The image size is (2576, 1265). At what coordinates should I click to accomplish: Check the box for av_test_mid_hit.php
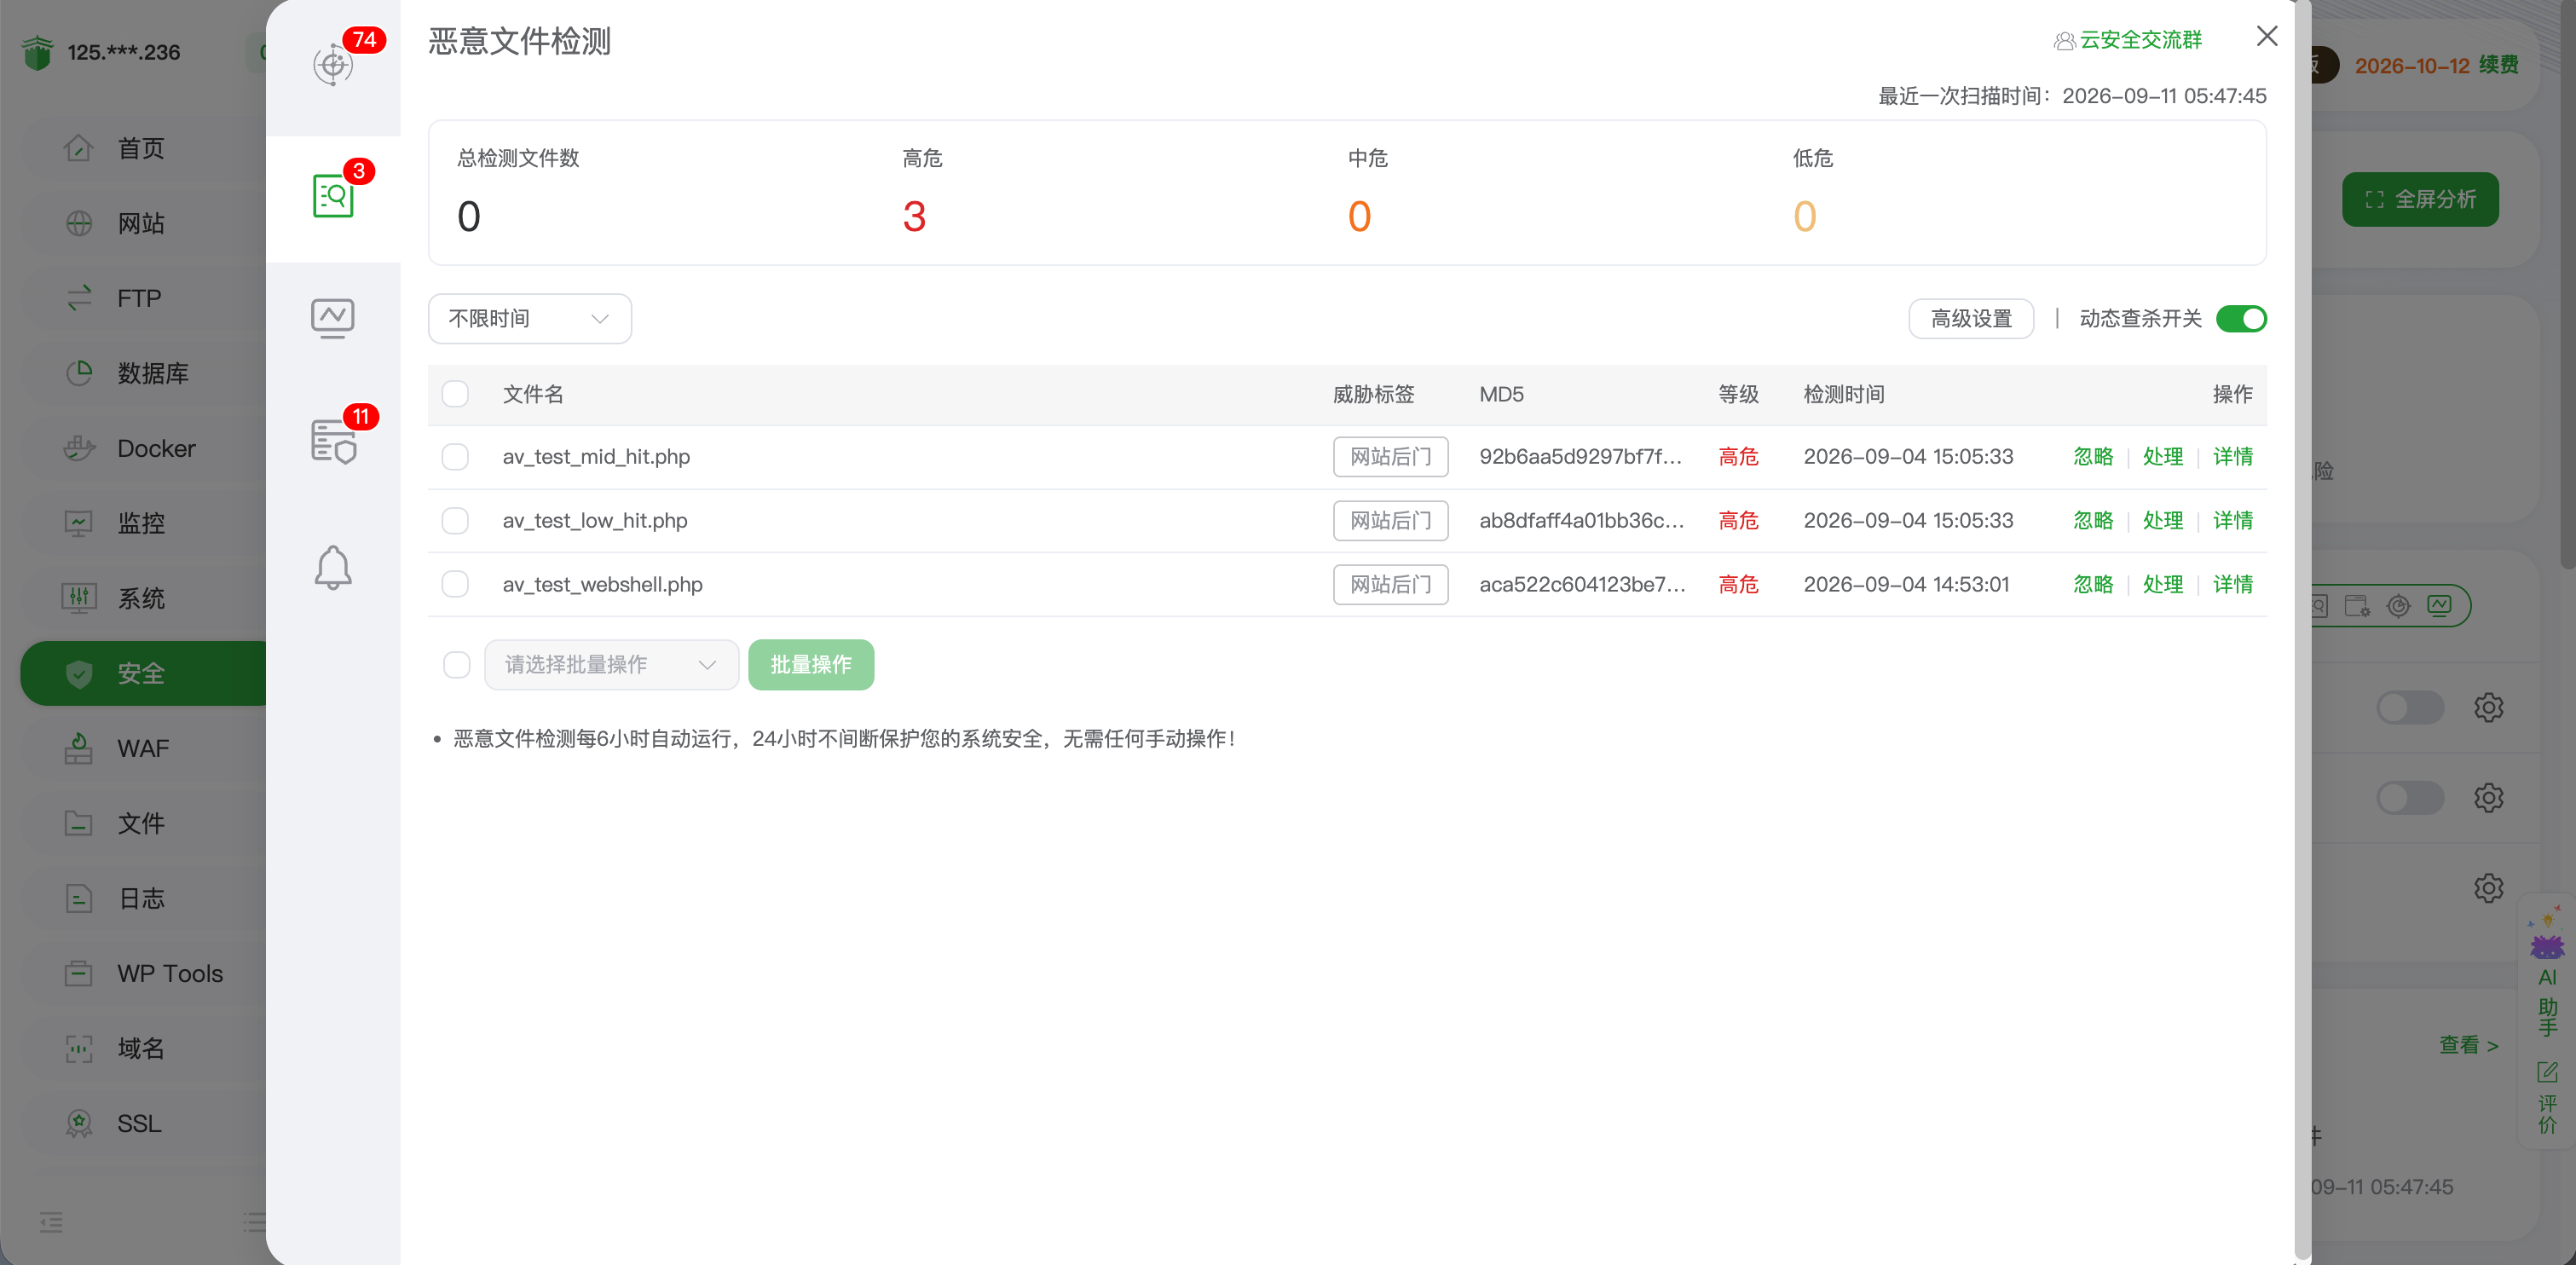point(455,457)
